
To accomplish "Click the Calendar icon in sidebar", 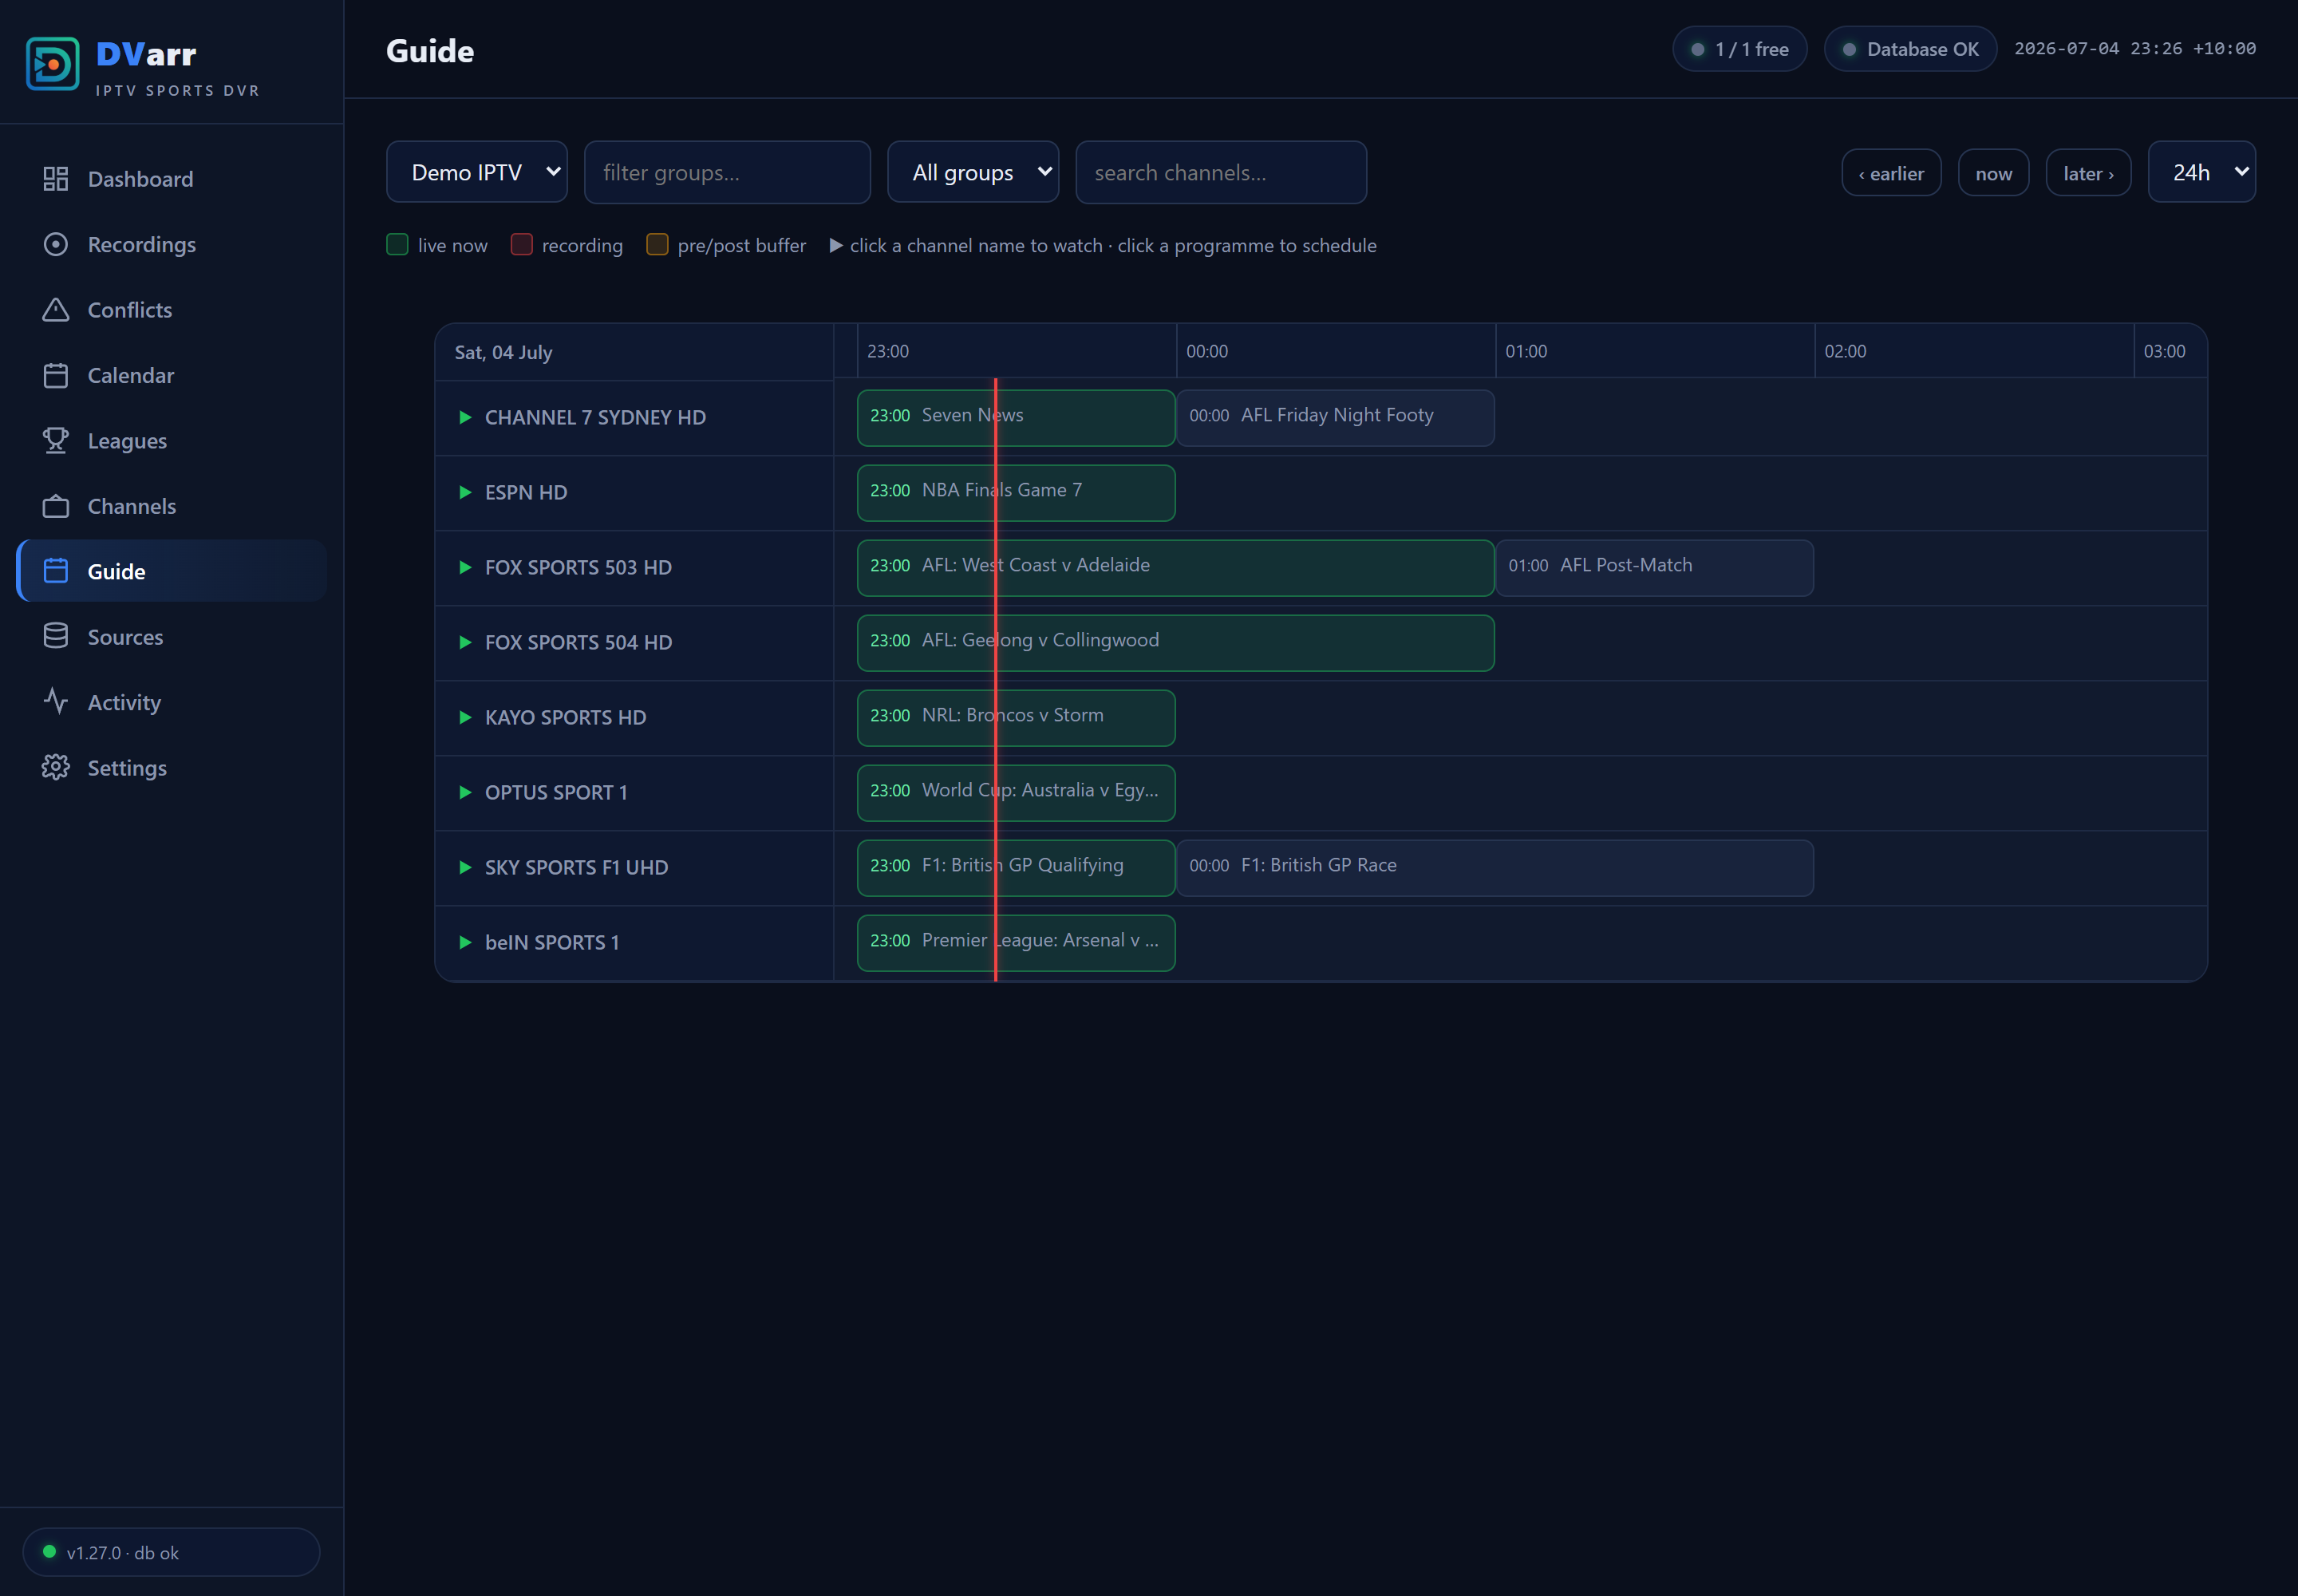I will click(56, 375).
